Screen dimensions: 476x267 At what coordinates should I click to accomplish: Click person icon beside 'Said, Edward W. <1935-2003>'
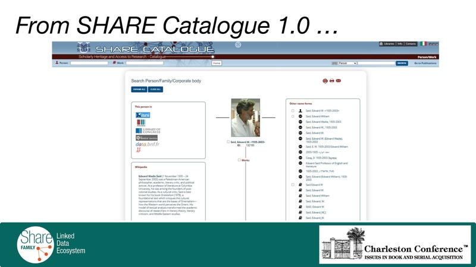coord(300,111)
